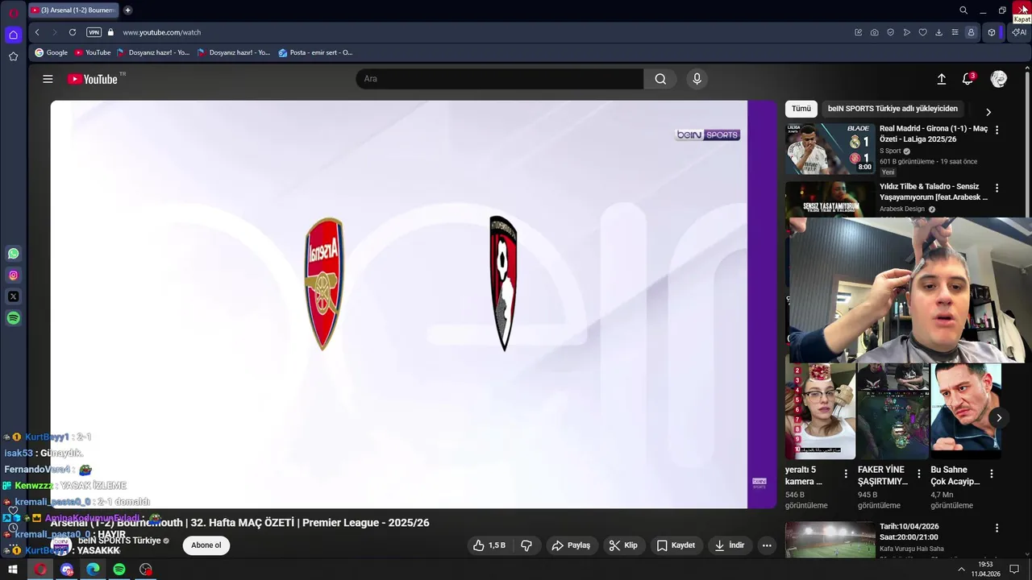The height and width of the screenshot is (580, 1032).
Task: Open beIN SPORTS Türkiye channel name
Action: 119,541
